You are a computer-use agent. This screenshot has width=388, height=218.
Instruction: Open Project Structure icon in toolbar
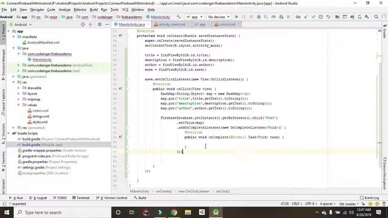pyautogui.click(x=337, y=17)
